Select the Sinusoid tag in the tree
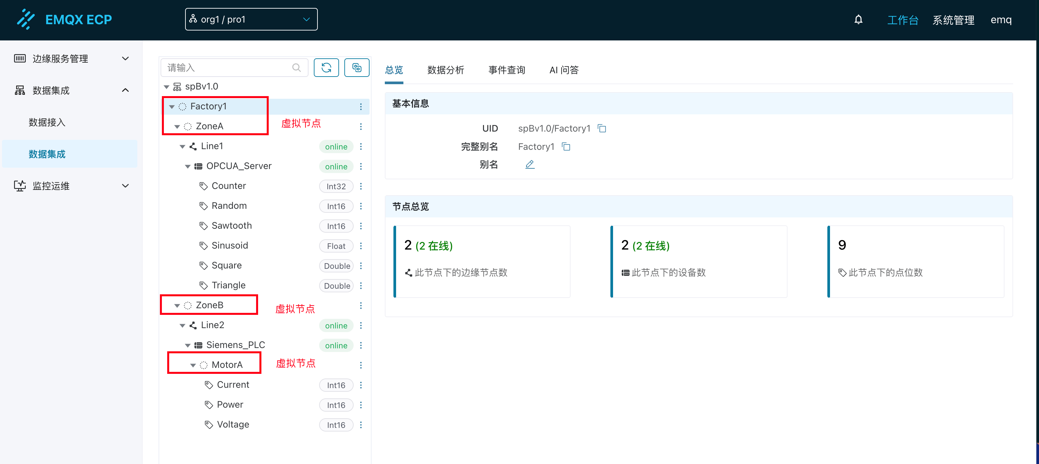 click(230, 246)
